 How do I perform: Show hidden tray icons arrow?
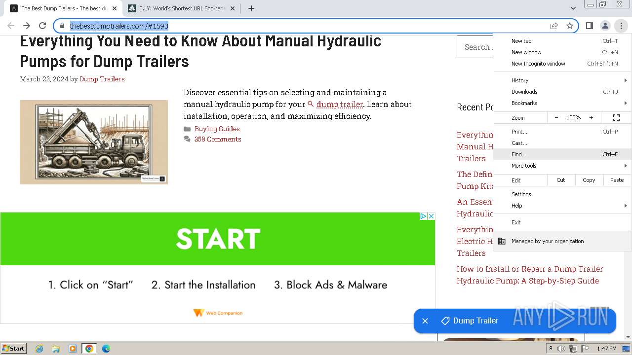(x=551, y=349)
